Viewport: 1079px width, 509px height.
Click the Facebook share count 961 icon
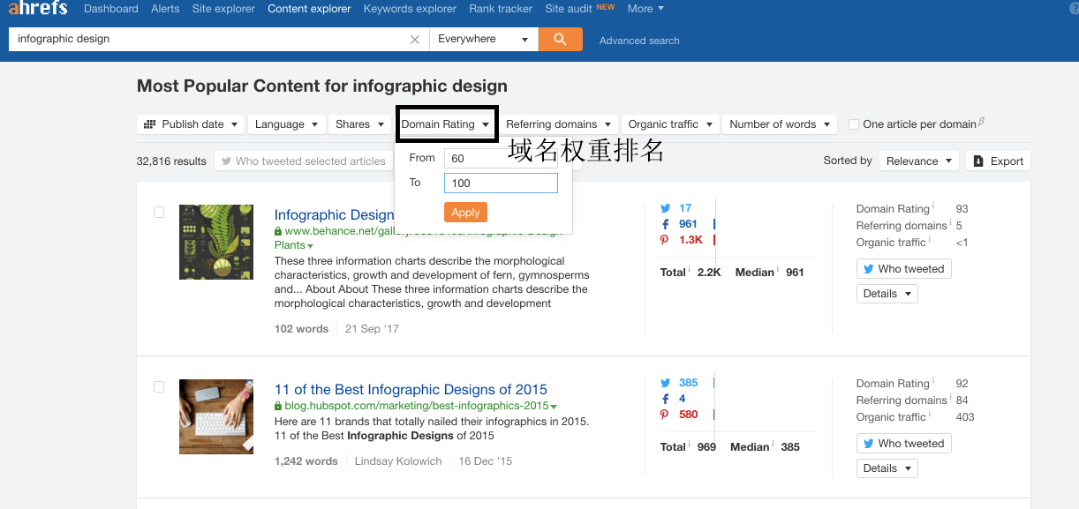pos(666,224)
